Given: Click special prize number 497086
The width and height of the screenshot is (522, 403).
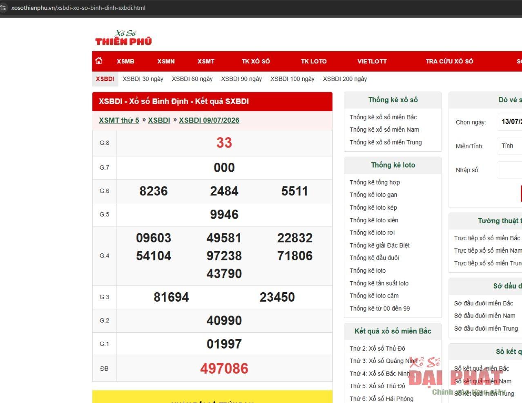Looking at the screenshot, I should (224, 369).
